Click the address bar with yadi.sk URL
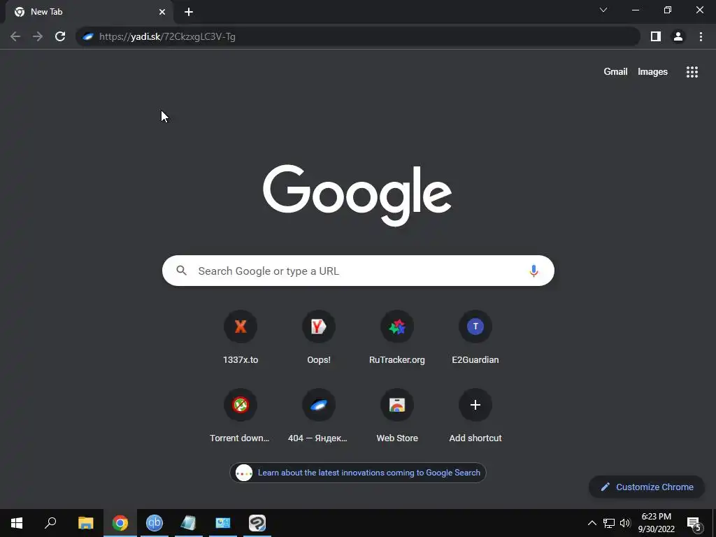Image resolution: width=716 pixels, height=537 pixels. click(x=358, y=36)
